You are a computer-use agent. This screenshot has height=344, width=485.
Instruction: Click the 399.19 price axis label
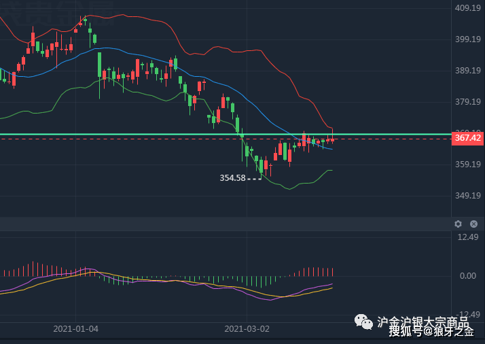(467, 39)
